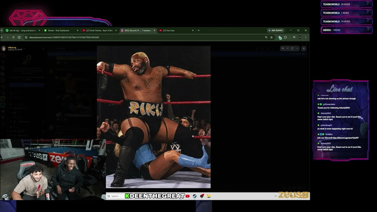This screenshot has width=377, height=212.
Task: Open the Extensions puzzle menu
Action: point(285,37)
